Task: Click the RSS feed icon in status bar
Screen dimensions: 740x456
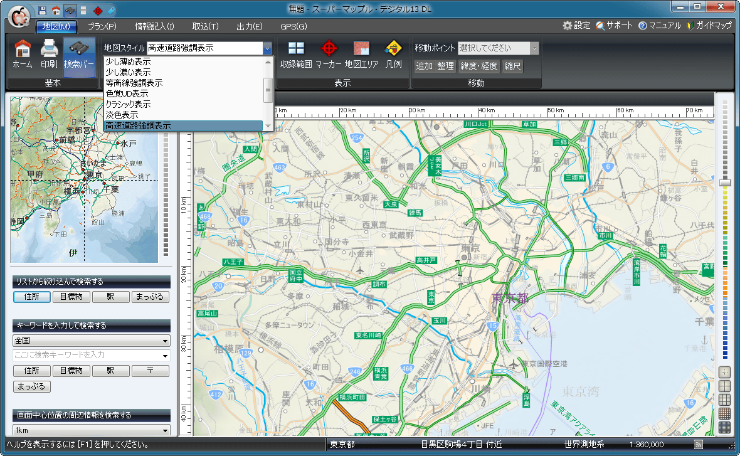Action: click(699, 444)
